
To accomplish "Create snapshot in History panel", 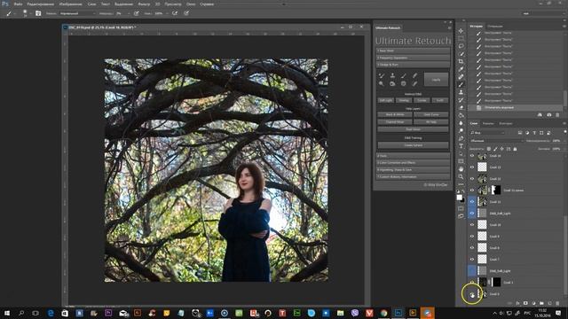I will pos(548,114).
